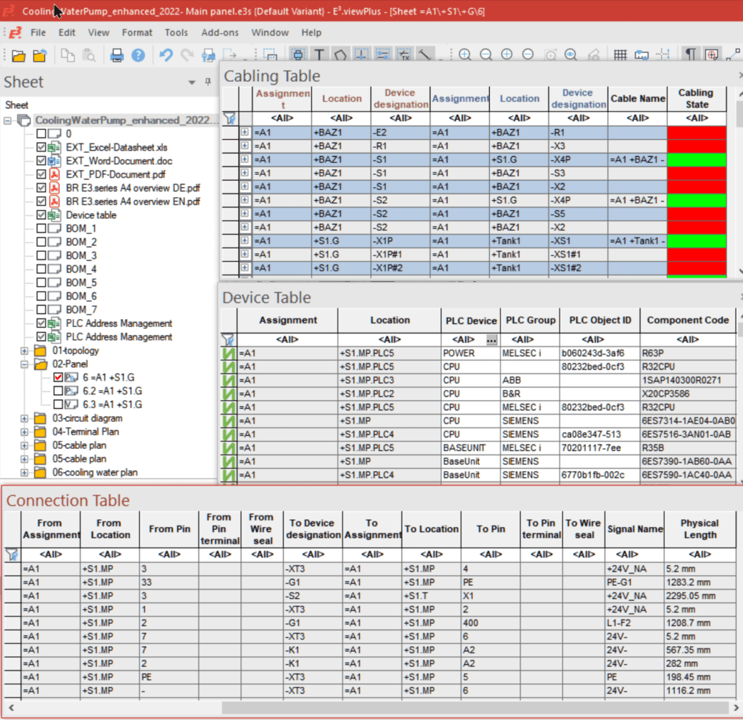Select the measure/line tool icon on the toolbar
Screen dimensions: 743x720
[x=424, y=54]
